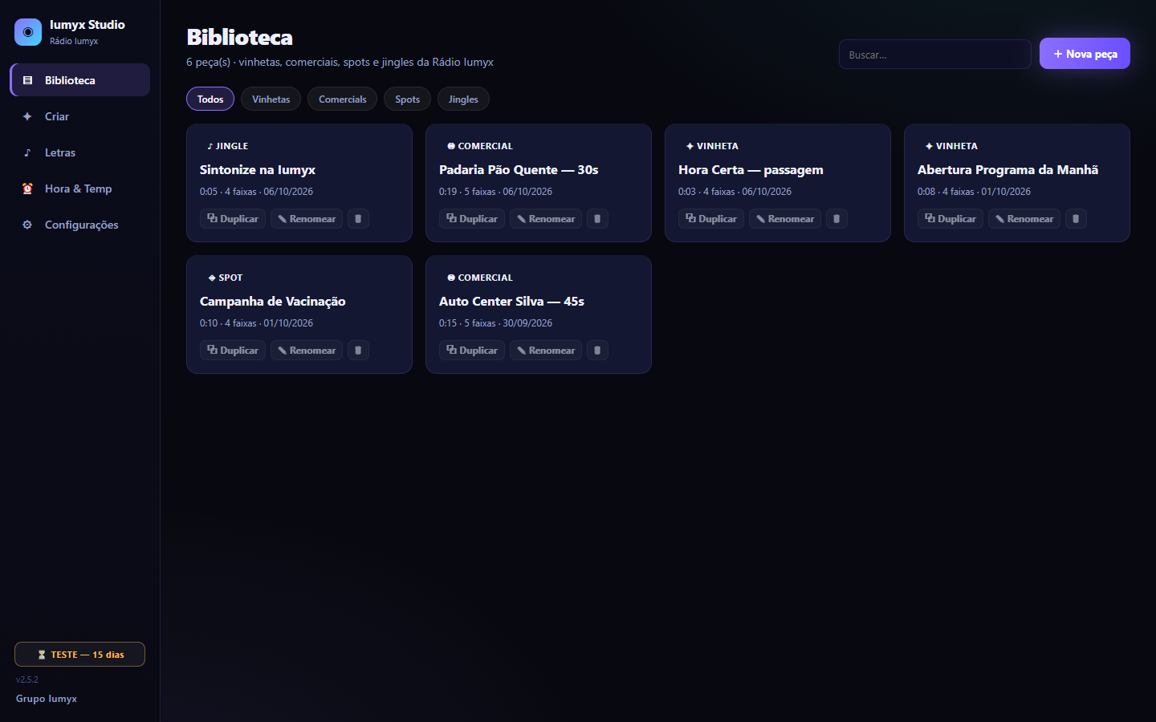Click the Grupo Iumyx footer text

pos(47,699)
